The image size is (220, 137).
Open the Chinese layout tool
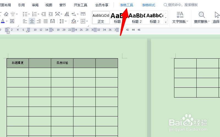pos(57,14)
